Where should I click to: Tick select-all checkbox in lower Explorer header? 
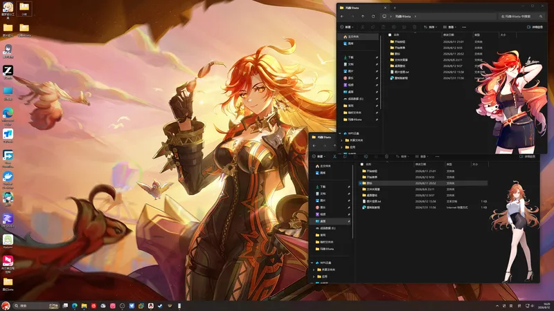(x=361, y=164)
